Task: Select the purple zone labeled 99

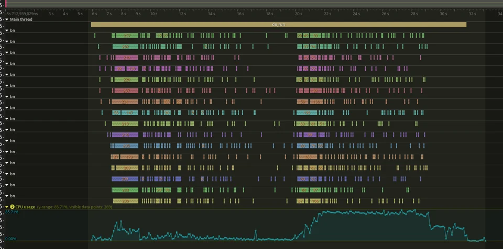Action: click(310, 135)
